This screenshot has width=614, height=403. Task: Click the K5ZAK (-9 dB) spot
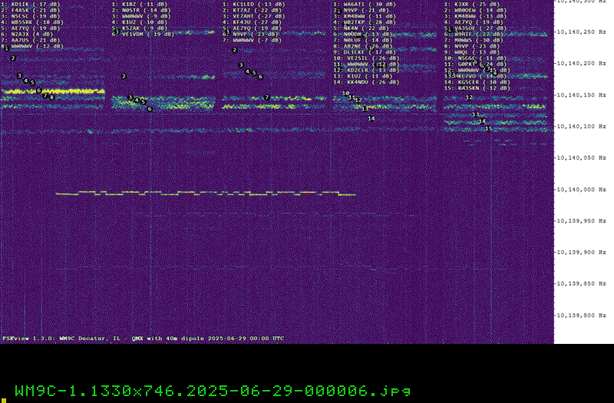click(140, 28)
